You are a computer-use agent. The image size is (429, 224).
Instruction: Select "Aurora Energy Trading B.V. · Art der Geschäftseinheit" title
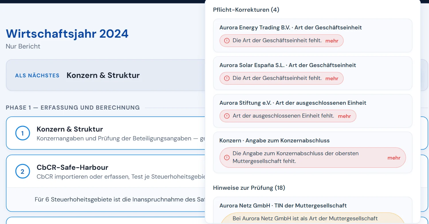point(291,28)
